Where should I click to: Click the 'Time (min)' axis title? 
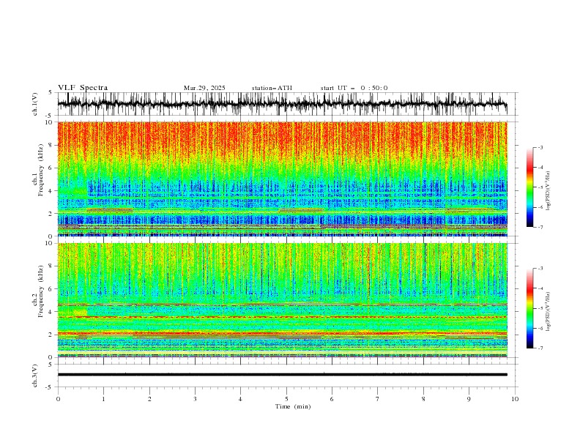[x=293, y=406]
